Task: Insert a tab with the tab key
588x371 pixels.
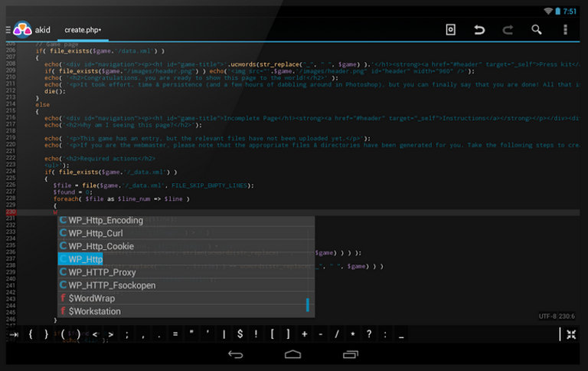Action: (14, 334)
